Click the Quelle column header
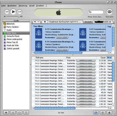The width and height of the screenshot is (117, 116). pyautogui.click(x=16, y=21)
